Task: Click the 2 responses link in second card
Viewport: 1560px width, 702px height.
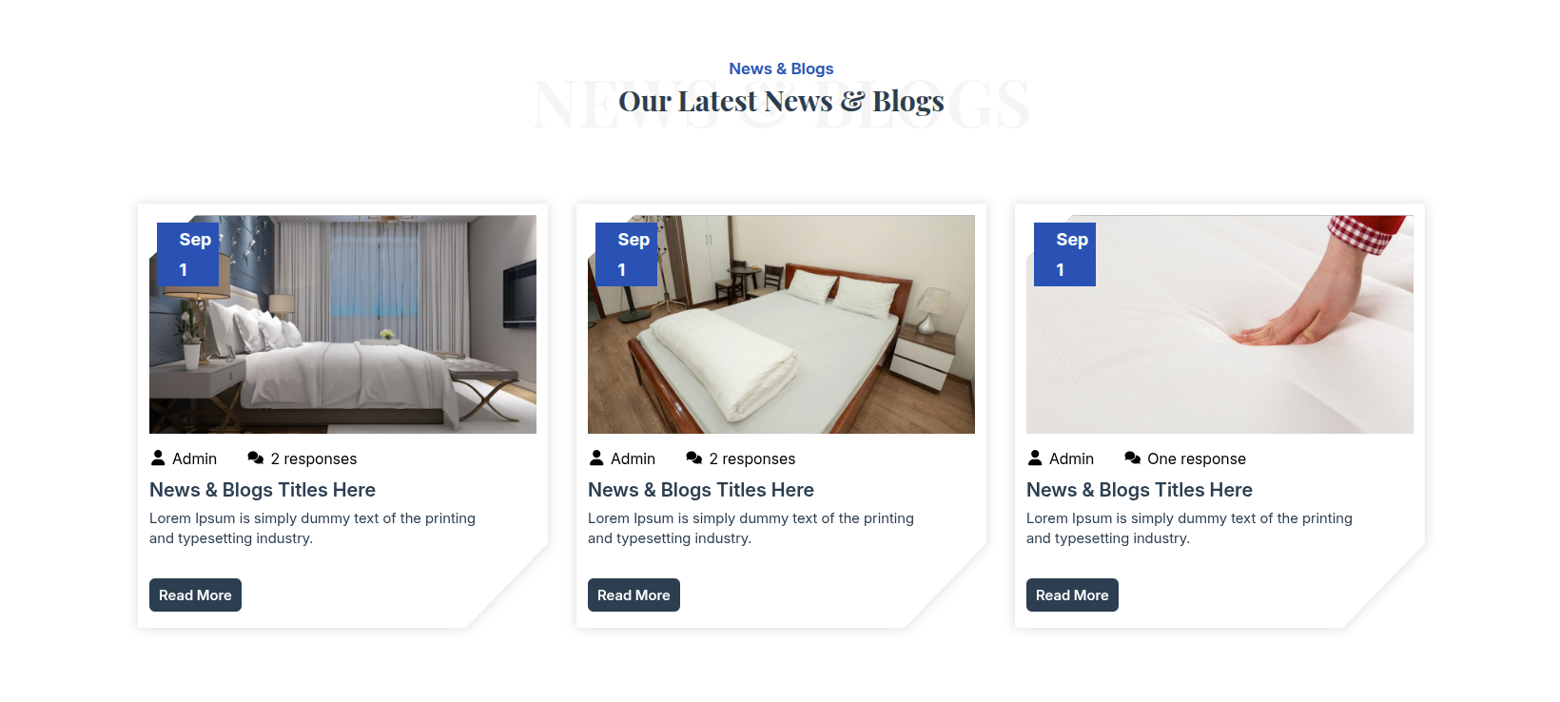Action: (752, 458)
